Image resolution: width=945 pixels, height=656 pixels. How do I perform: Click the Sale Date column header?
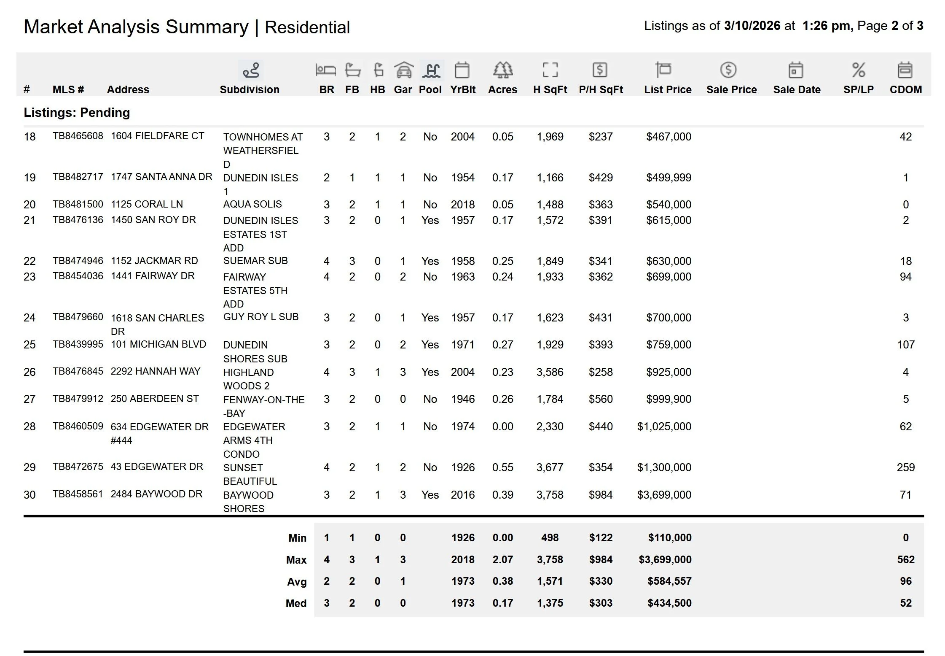pyautogui.click(x=797, y=89)
